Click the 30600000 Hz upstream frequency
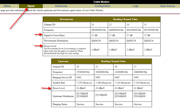This screenshot has width=180, height=108. tap(142, 72)
